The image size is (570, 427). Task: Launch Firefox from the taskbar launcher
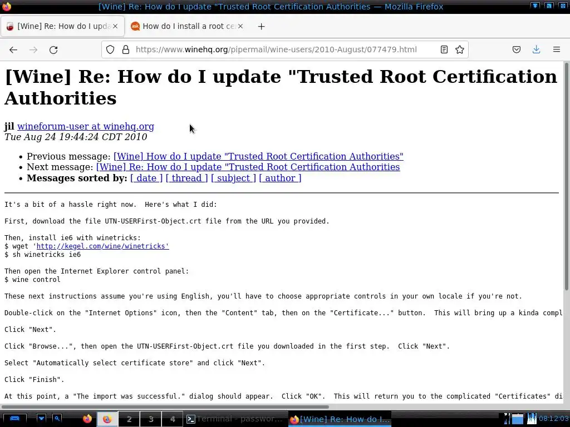tap(87, 419)
